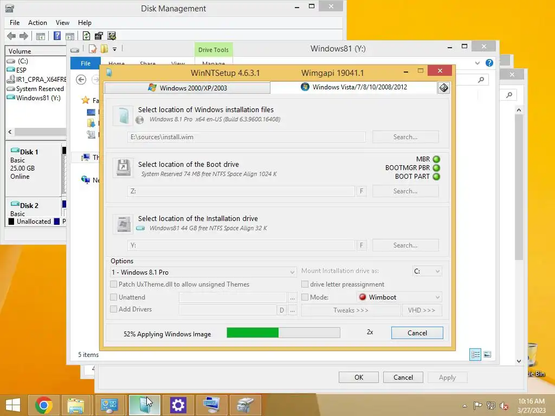
Task: Click the Back navigation arrow in Windows81 Explorer
Action: 81,80
